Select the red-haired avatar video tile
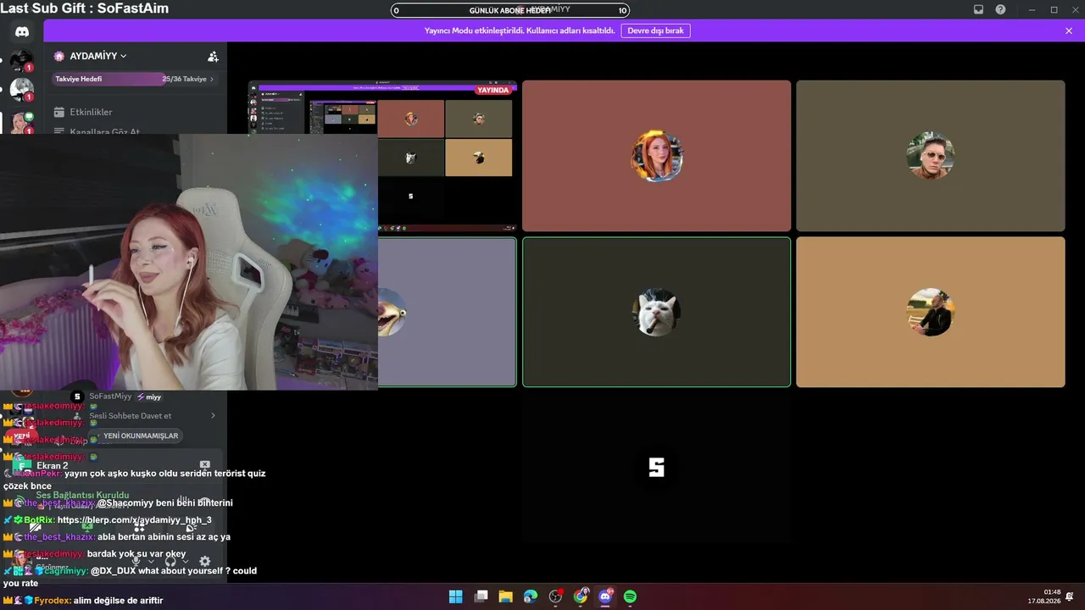The width and height of the screenshot is (1085, 610). click(x=656, y=156)
